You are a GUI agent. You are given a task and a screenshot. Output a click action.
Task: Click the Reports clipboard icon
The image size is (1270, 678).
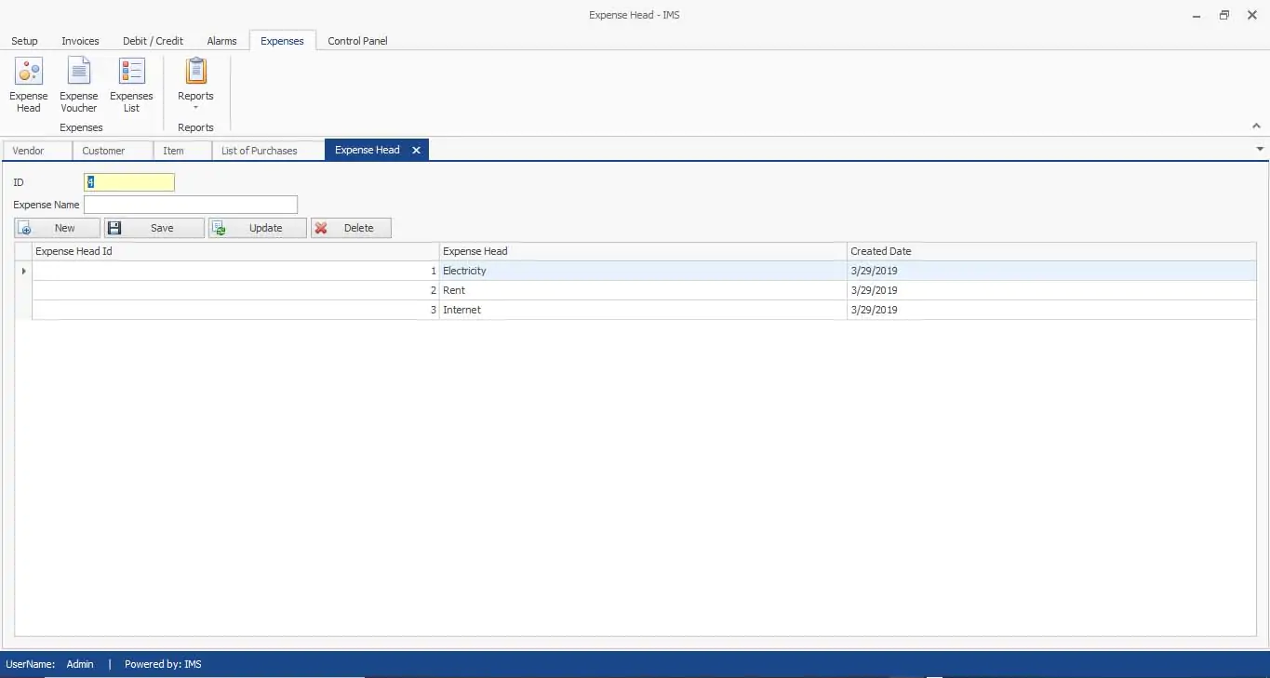[195, 72]
